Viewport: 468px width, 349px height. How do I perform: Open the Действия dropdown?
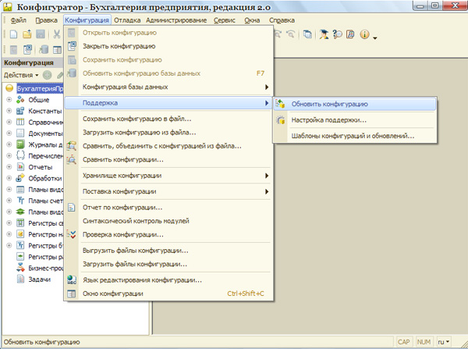[21, 75]
